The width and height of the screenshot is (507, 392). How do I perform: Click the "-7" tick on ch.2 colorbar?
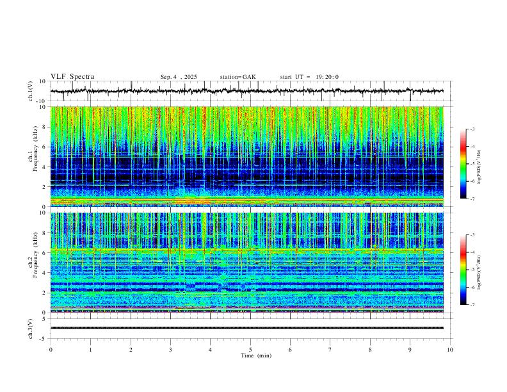(472, 305)
